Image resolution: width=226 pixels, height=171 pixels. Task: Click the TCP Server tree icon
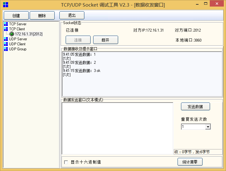click(6, 24)
